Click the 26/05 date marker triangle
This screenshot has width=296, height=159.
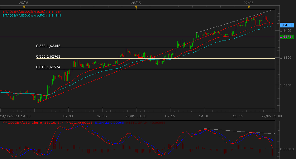click(136, 7)
